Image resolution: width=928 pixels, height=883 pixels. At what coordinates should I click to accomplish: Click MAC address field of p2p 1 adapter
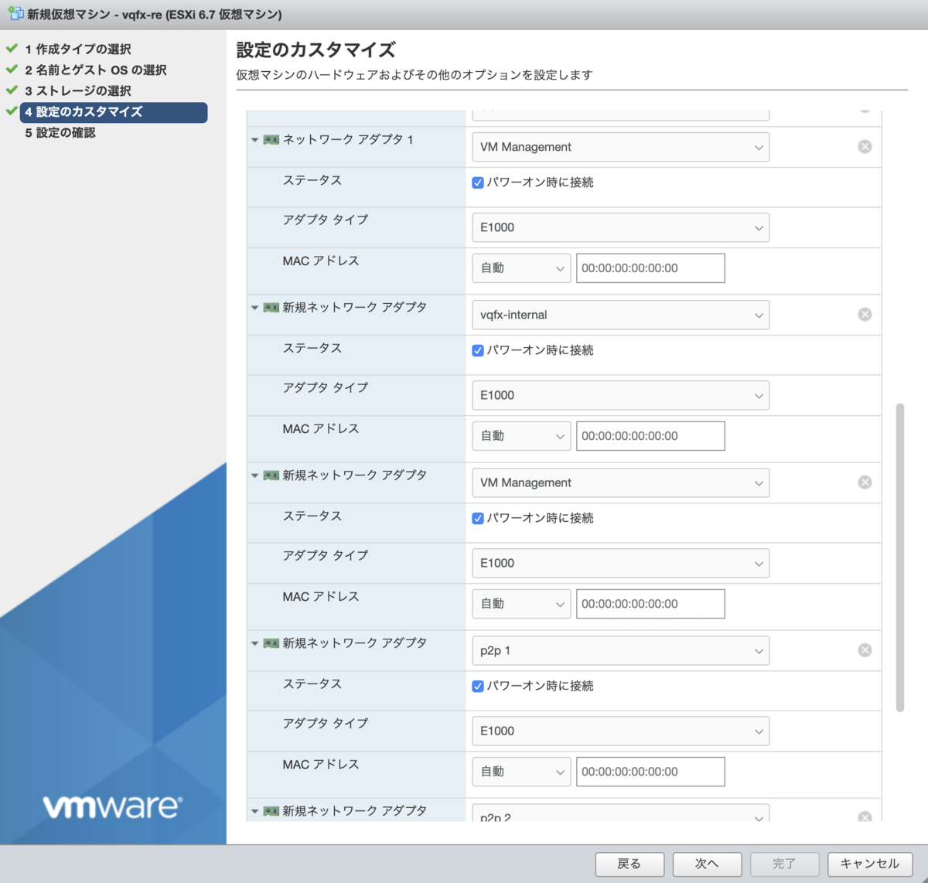(650, 772)
